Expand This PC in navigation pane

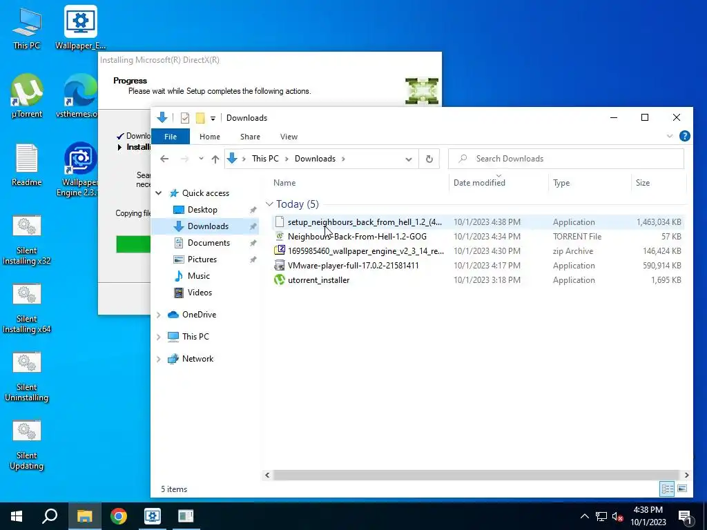159,337
